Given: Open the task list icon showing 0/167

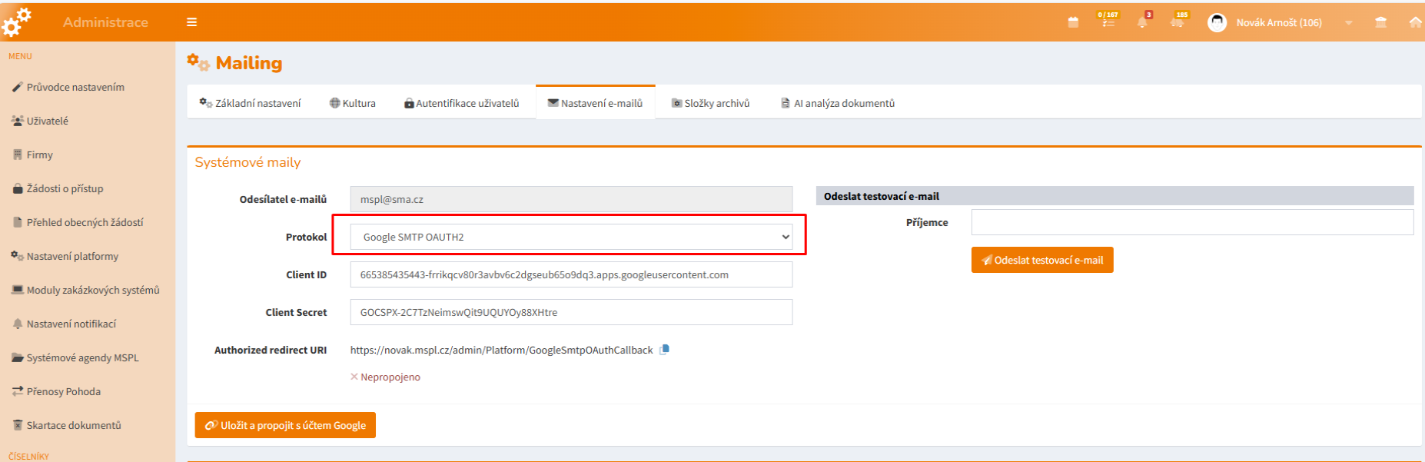Looking at the screenshot, I should (x=1108, y=22).
